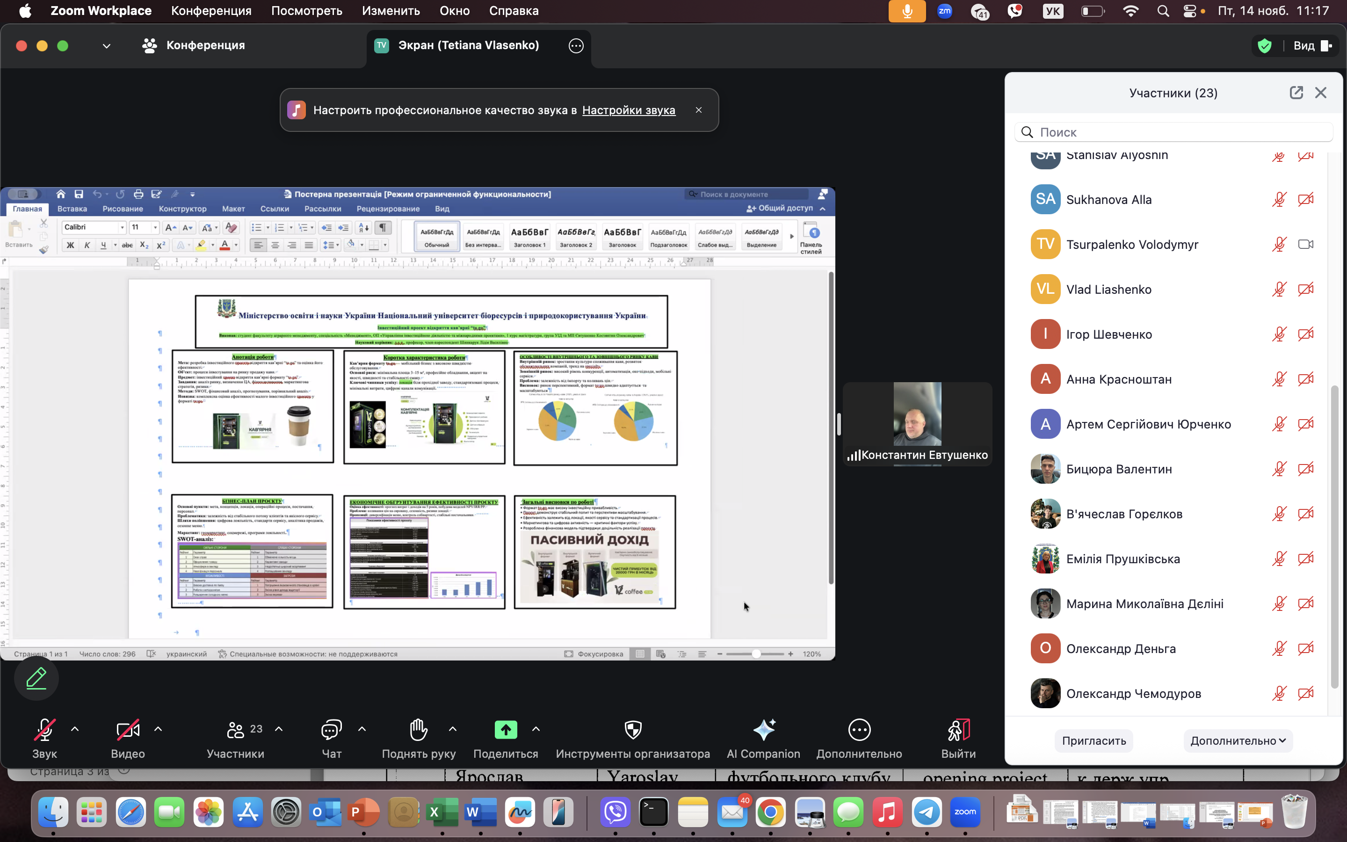Toggle Tsurpalenko Volodymyr's camera icon

(1305, 244)
